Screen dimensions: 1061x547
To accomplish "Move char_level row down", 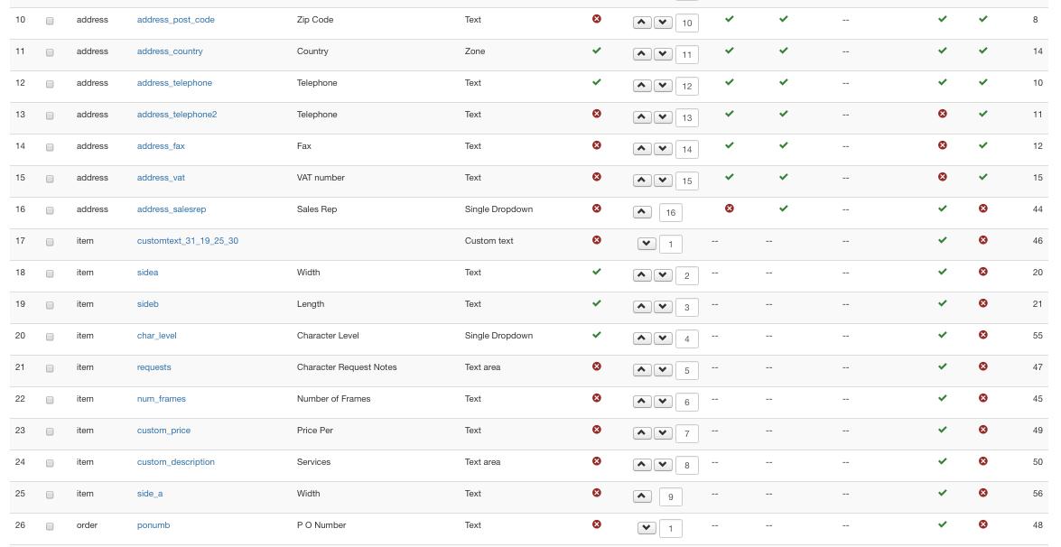I will pos(664,338).
